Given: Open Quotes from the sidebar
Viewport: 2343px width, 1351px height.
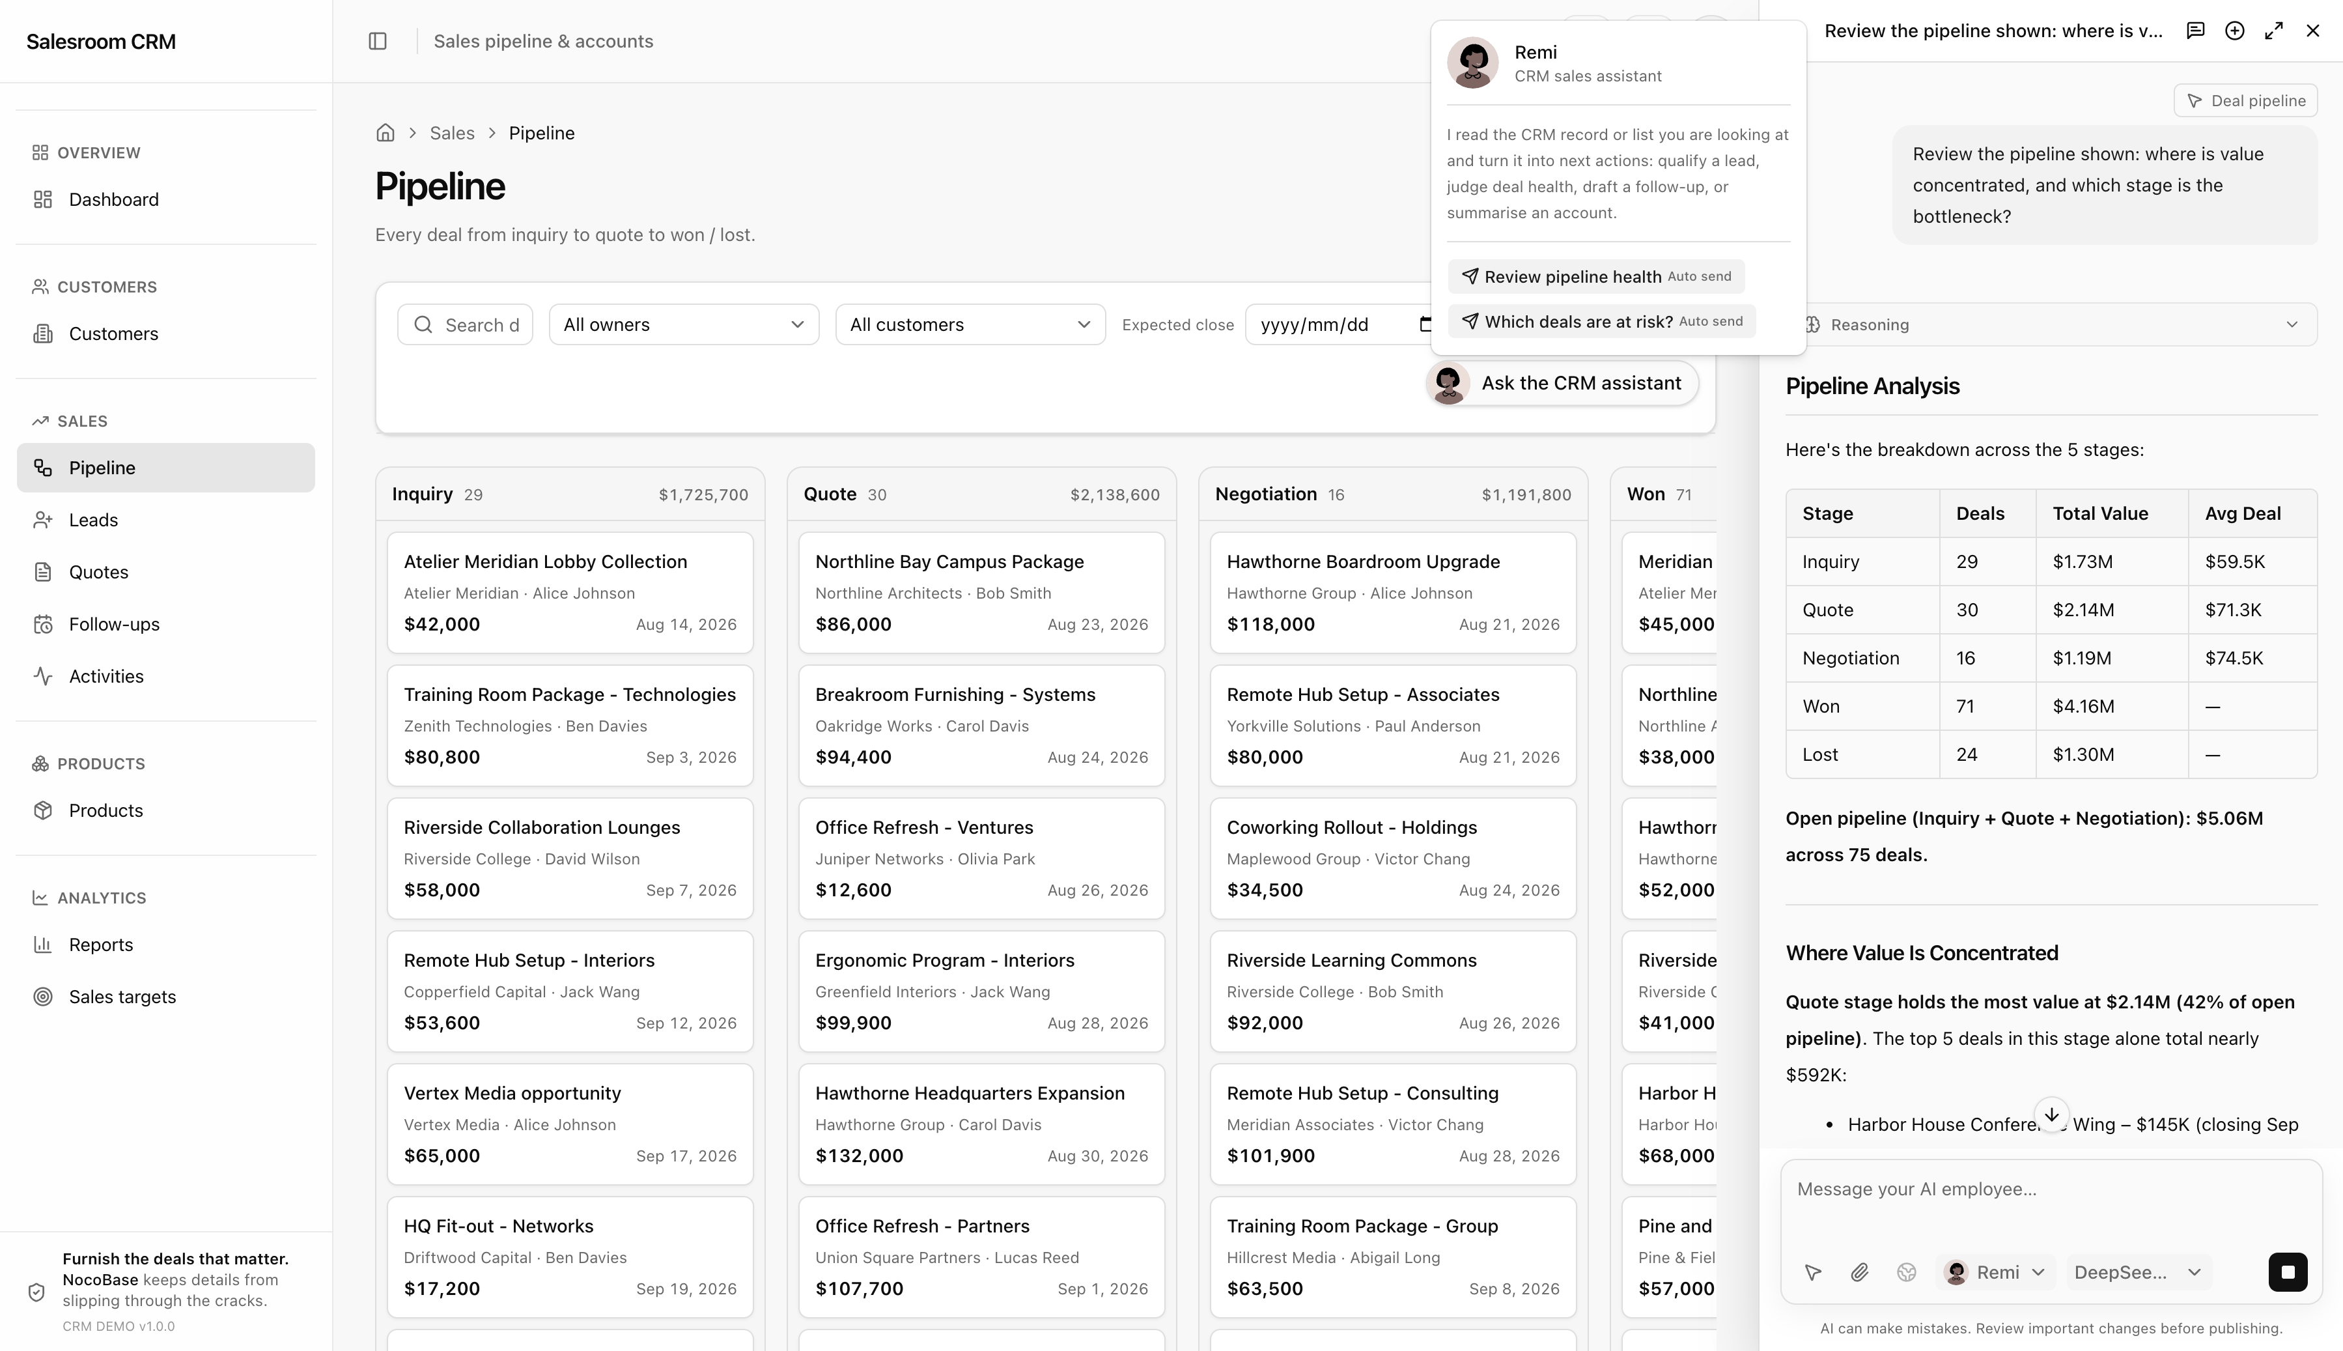Looking at the screenshot, I should (x=166, y=571).
